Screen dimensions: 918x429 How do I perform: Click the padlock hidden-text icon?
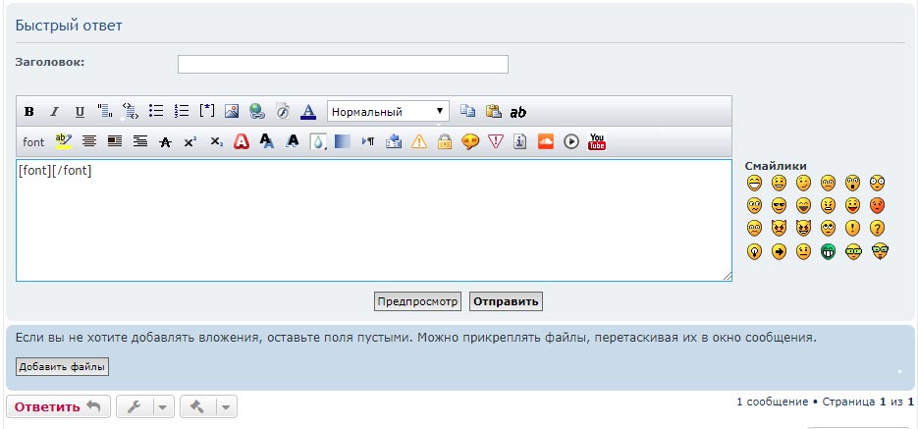point(444,141)
